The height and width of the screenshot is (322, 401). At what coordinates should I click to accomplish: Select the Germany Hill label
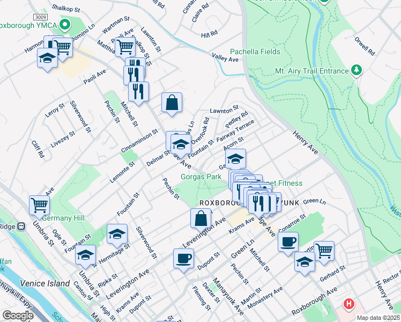(x=63, y=218)
